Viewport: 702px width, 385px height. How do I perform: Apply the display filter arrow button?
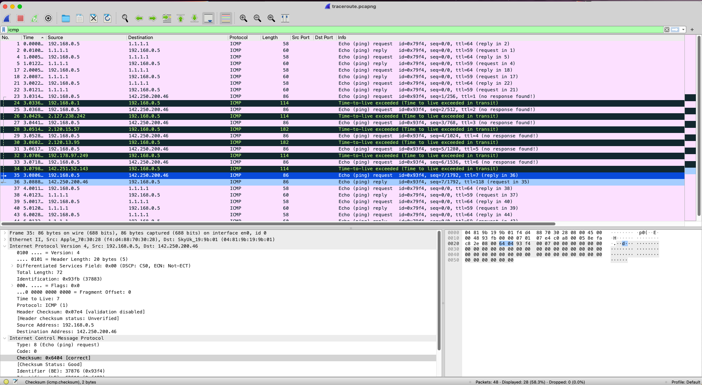click(x=675, y=30)
